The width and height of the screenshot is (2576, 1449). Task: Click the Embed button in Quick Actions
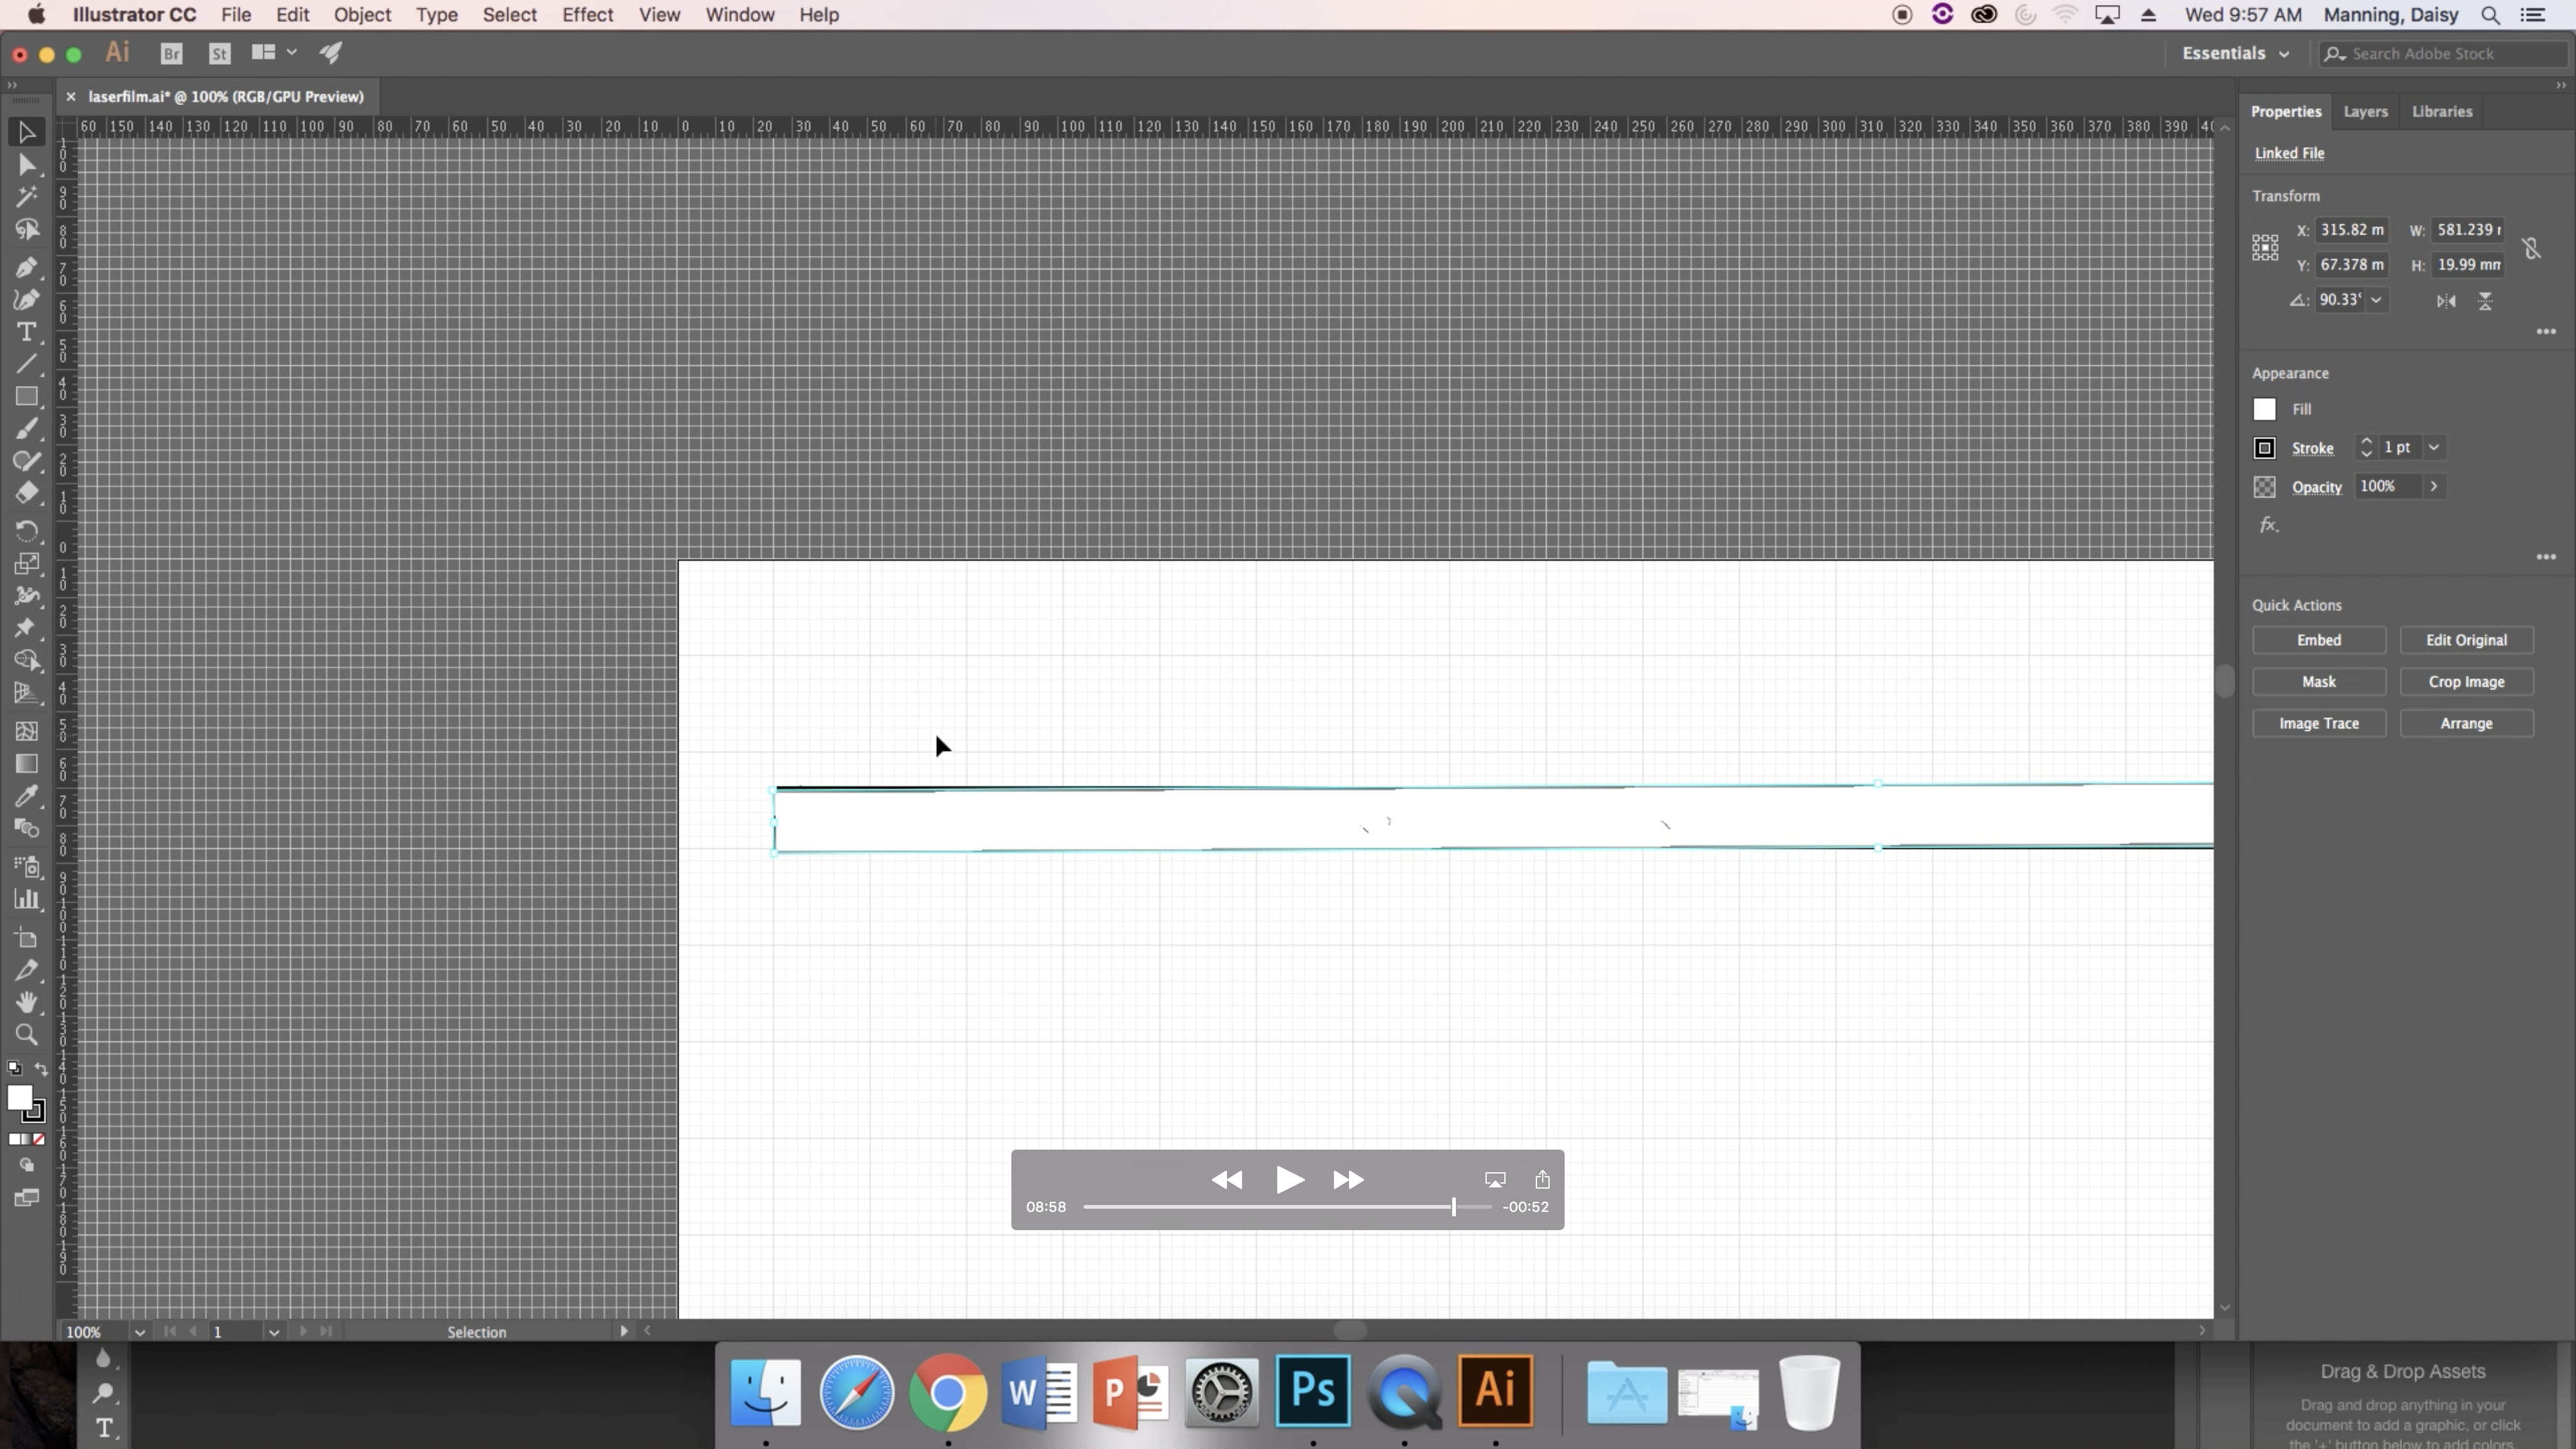tap(2319, 639)
